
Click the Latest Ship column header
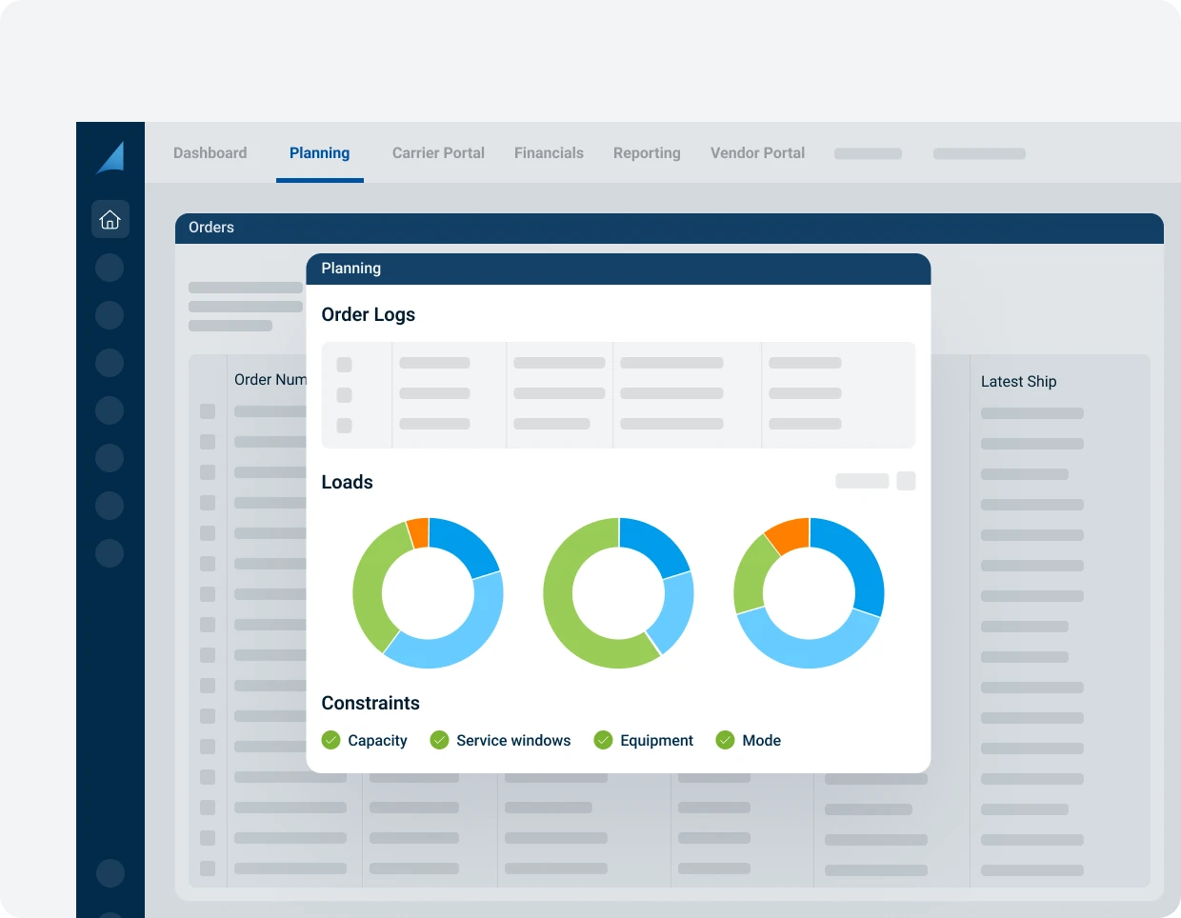[x=1018, y=382]
